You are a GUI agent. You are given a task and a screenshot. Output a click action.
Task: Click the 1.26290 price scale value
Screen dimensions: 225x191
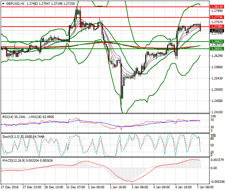(217, 56)
